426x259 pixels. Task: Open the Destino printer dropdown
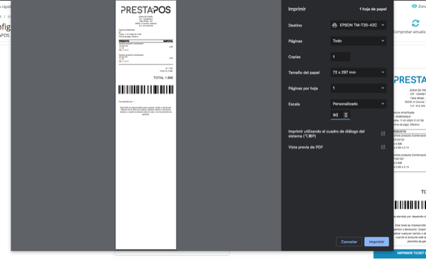[x=358, y=25]
